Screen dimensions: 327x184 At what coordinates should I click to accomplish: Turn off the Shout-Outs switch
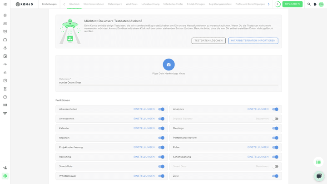tap(161, 166)
